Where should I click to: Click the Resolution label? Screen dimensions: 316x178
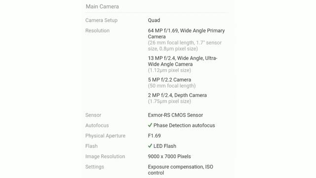click(x=97, y=31)
